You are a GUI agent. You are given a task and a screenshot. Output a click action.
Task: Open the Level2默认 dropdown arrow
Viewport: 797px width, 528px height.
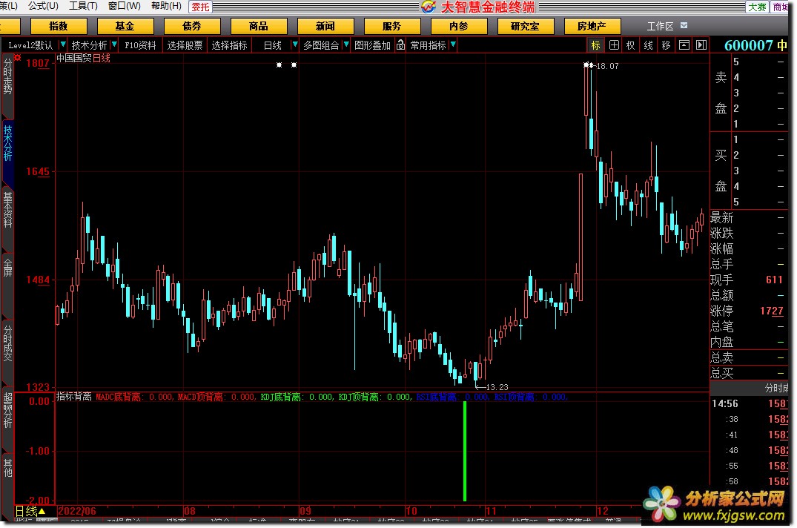(62, 45)
